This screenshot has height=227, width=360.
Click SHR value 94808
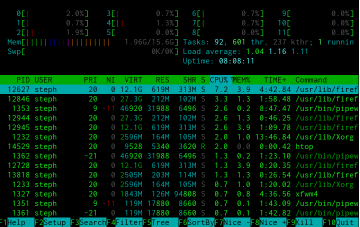point(185,194)
